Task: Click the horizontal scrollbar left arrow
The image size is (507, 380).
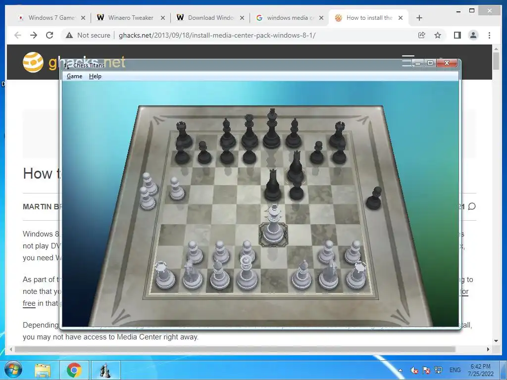Action: (x=11, y=349)
